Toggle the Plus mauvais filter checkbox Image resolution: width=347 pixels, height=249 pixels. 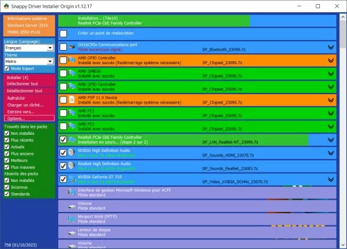7,167
